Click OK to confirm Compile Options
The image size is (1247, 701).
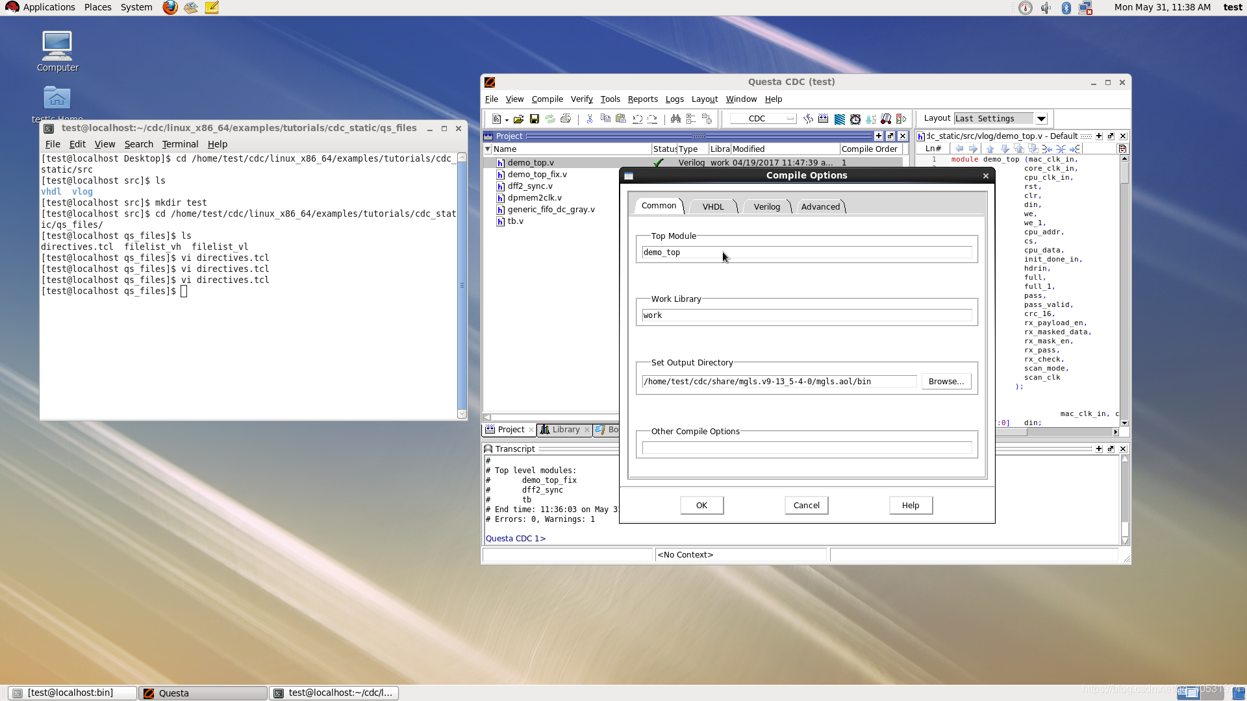[x=701, y=505]
